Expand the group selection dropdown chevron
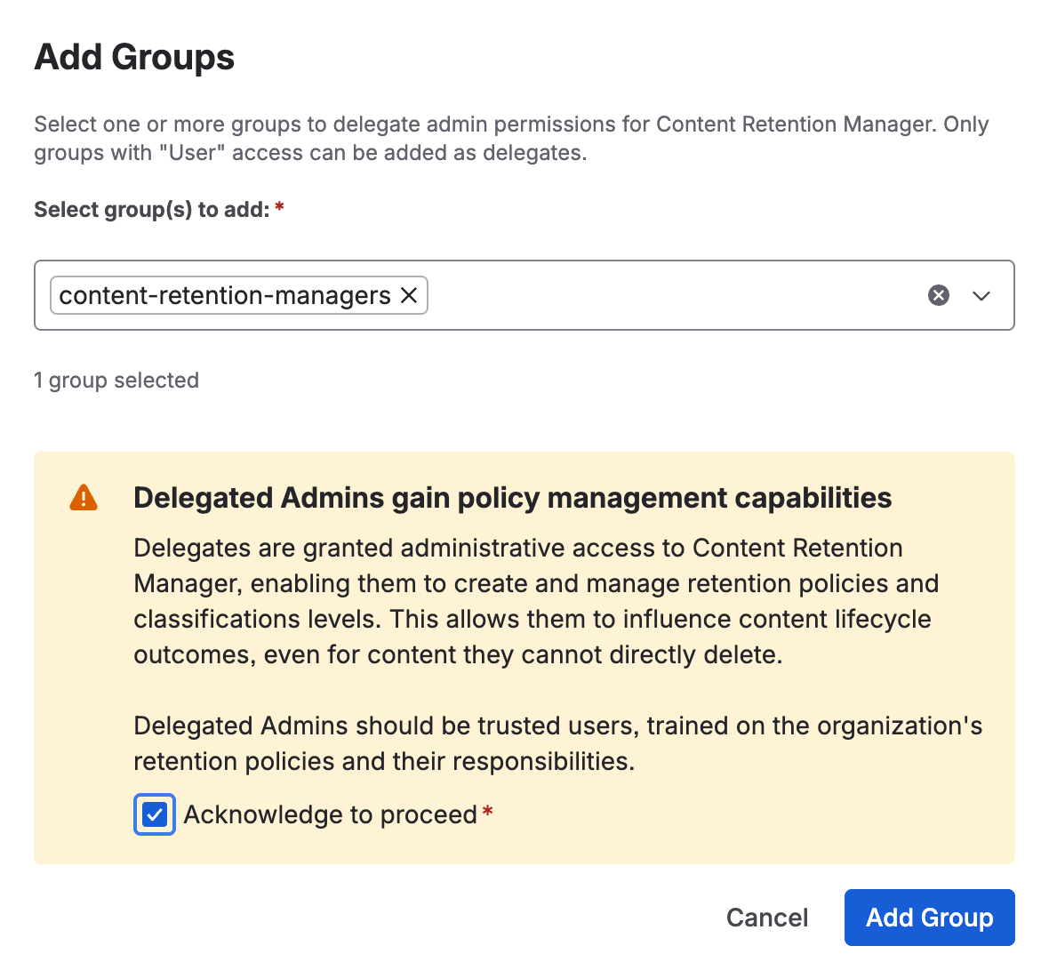Image resolution: width=1049 pixels, height=978 pixels. click(x=981, y=296)
